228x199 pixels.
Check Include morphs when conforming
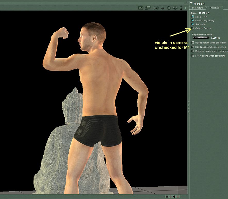point(193,43)
